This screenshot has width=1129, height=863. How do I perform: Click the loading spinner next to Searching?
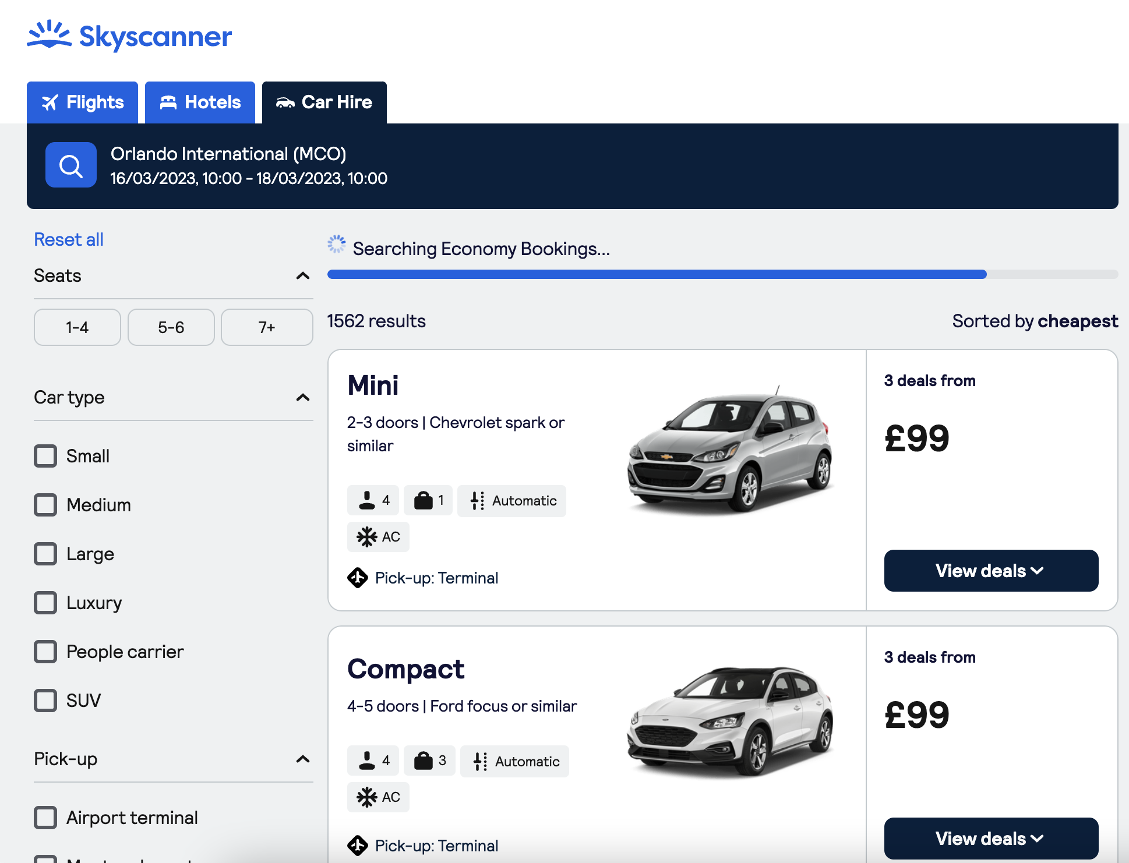coord(337,245)
